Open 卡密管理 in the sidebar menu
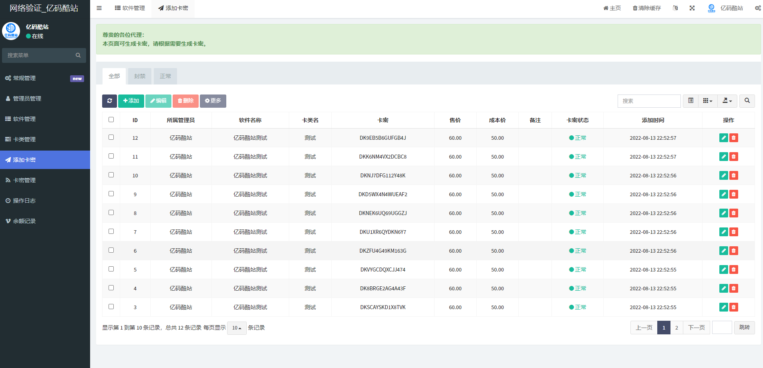The image size is (763, 368). [24, 180]
